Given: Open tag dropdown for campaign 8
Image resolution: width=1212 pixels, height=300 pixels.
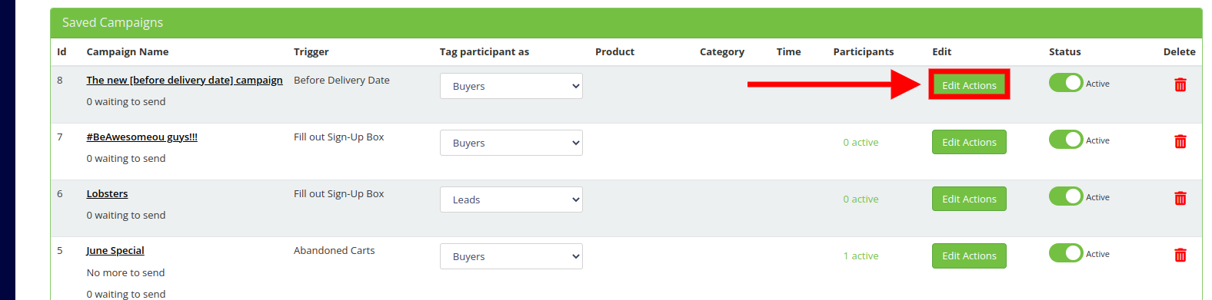Looking at the screenshot, I should pyautogui.click(x=511, y=86).
